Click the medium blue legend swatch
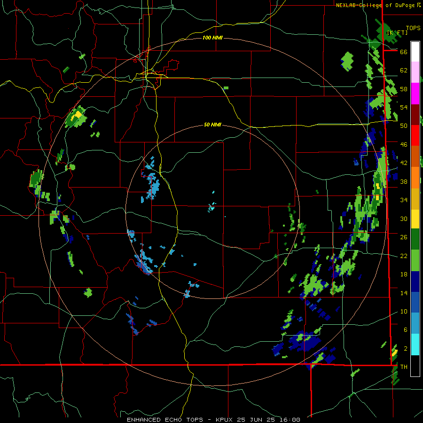 pyautogui.click(x=415, y=302)
